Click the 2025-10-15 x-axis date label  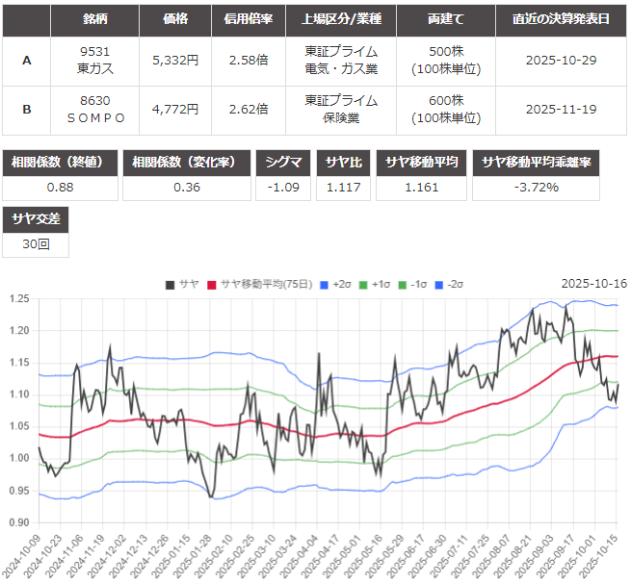605,555
